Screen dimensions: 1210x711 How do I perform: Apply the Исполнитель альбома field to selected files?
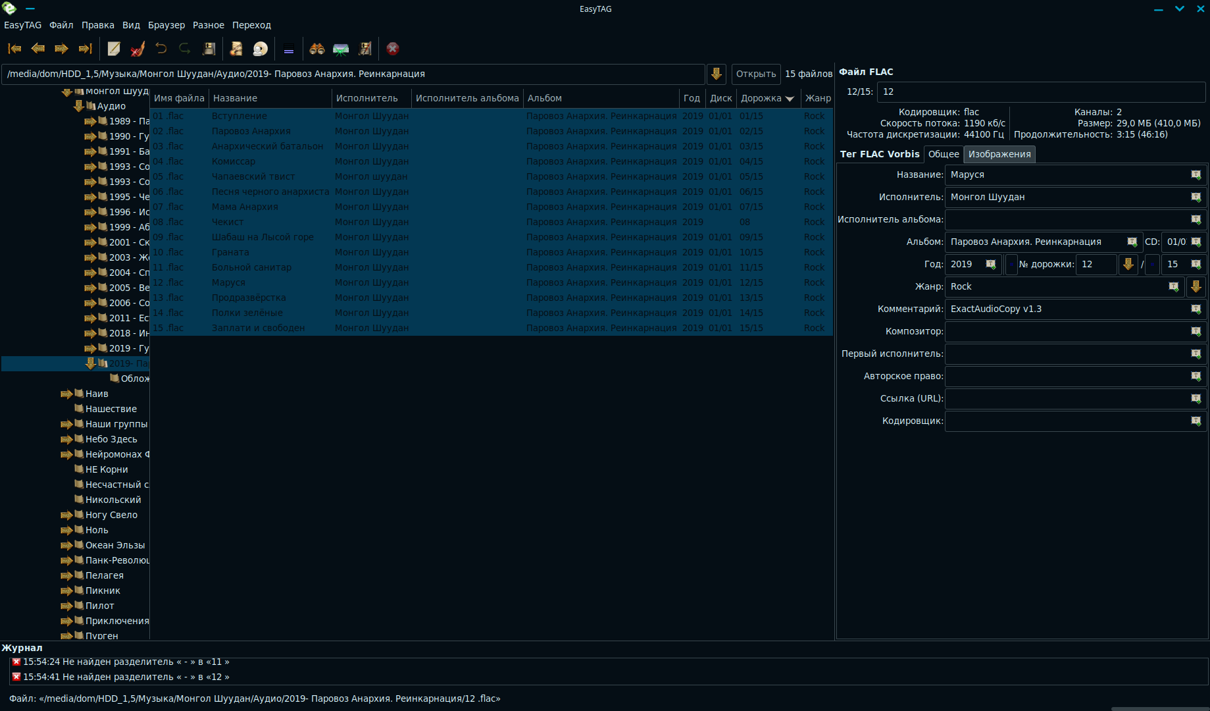(x=1196, y=219)
